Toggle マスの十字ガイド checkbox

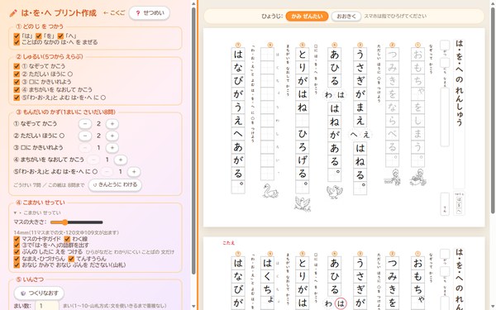pos(17,239)
